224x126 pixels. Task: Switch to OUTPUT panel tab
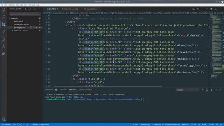(63, 90)
